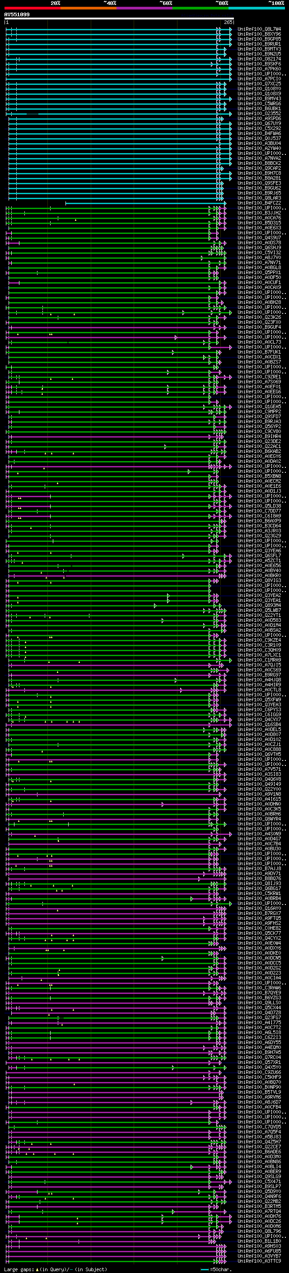Open hit UniRef100_B9RUR1

point(259,44)
